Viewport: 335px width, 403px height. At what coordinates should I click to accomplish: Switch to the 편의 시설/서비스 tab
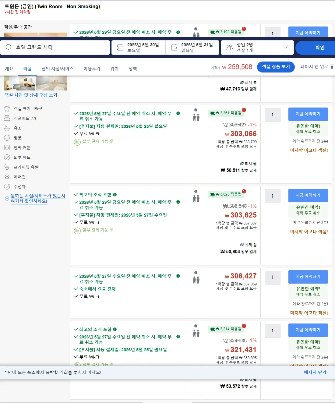58,69
